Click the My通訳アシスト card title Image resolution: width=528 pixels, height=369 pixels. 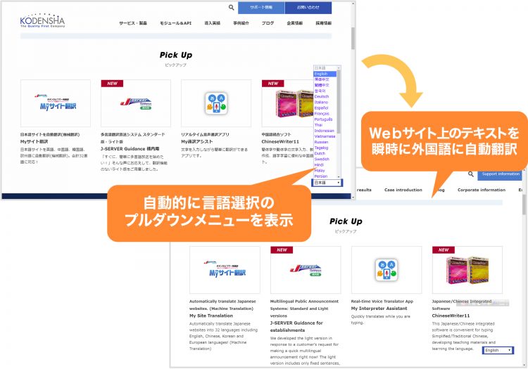(x=197, y=142)
